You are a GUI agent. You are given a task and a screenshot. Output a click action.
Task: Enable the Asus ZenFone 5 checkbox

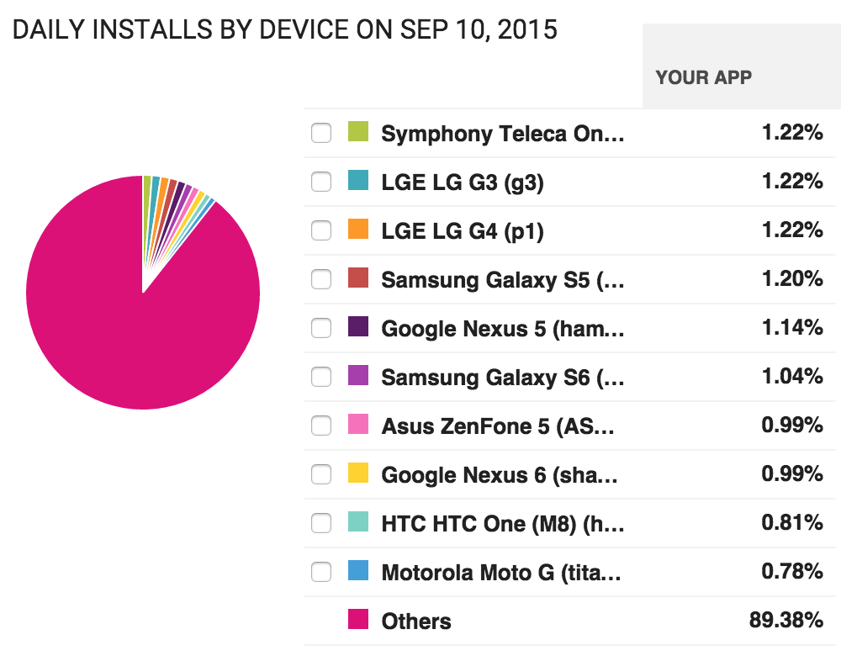(x=321, y=426)
